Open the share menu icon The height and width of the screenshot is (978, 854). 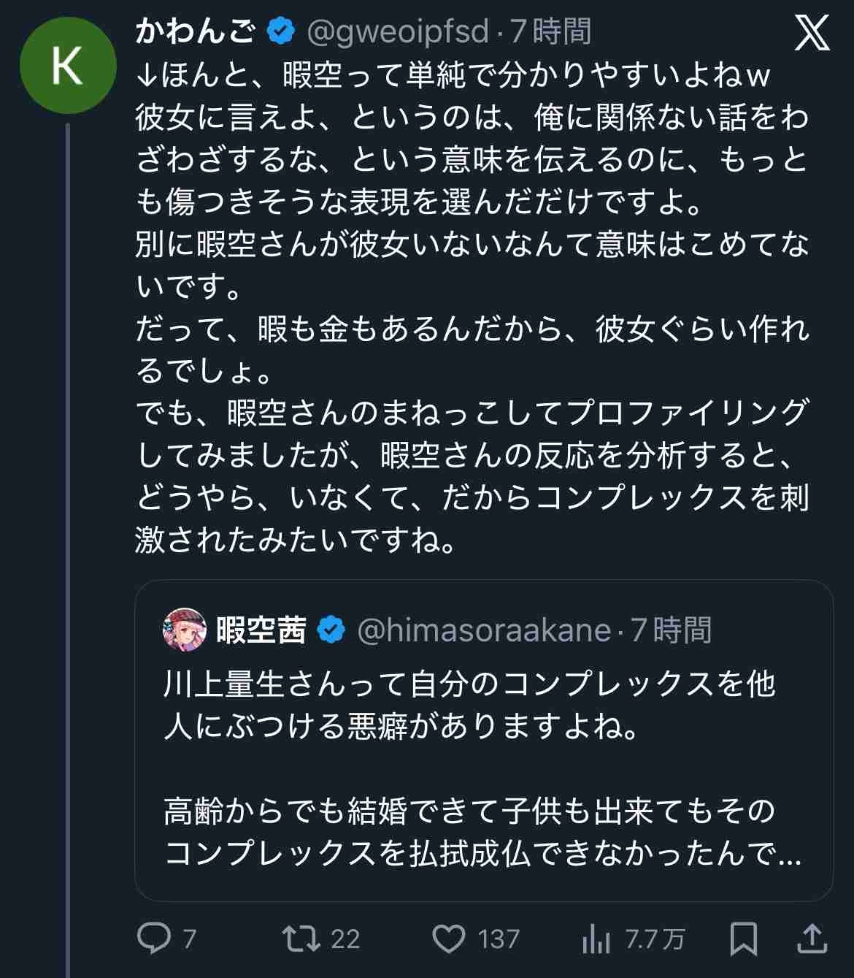[x=811, y=939]
